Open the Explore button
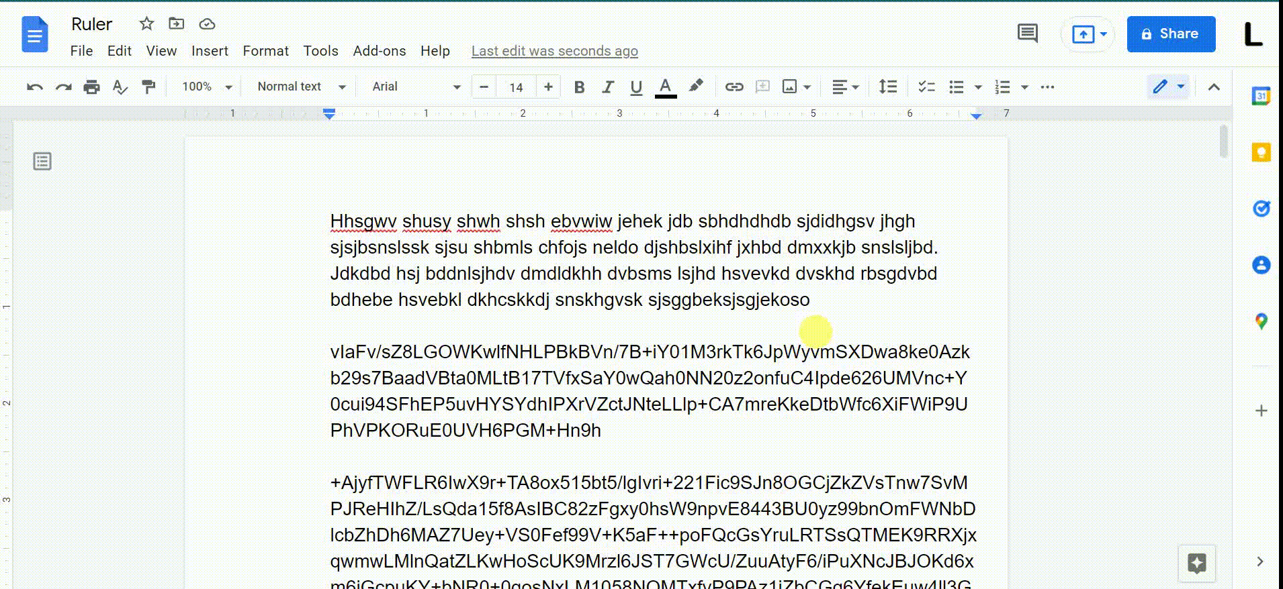Viewport: 1283px width, 589px height. point(1197,563)
